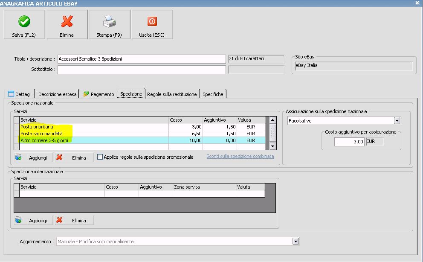Enable Applica regole sulla spedizione promozionale

[x=100, y=157]
